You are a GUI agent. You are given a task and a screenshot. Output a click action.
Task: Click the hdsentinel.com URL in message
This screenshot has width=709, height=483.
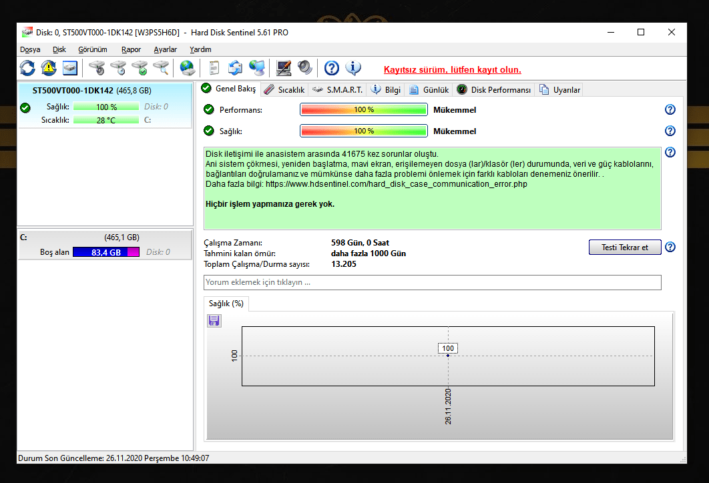tap(396, 184)
